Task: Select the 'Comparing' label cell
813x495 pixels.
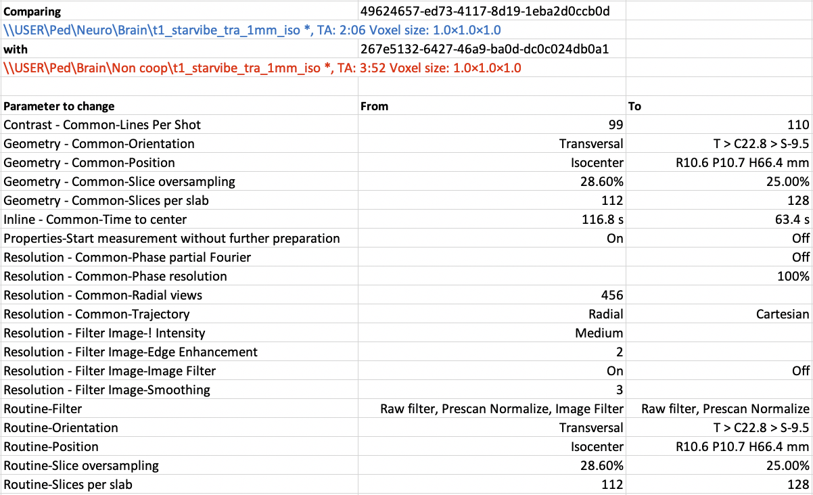Action: [32, 11]
